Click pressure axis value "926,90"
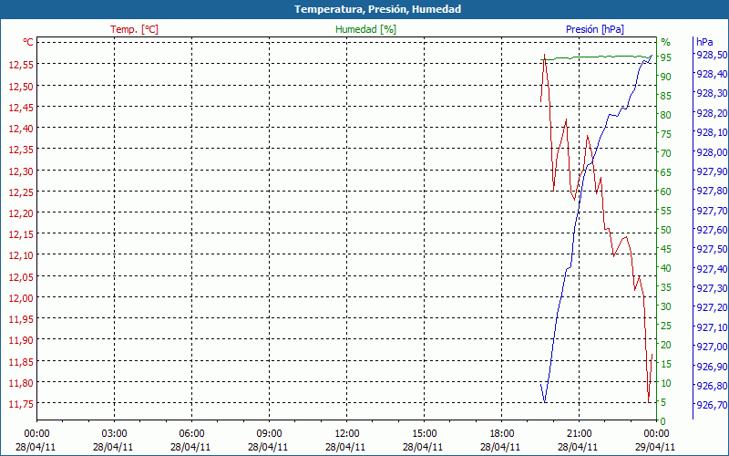 pos(712,367)
